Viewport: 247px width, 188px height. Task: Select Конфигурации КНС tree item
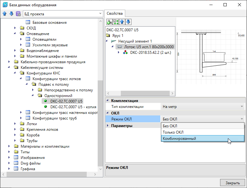coord(43,73)
